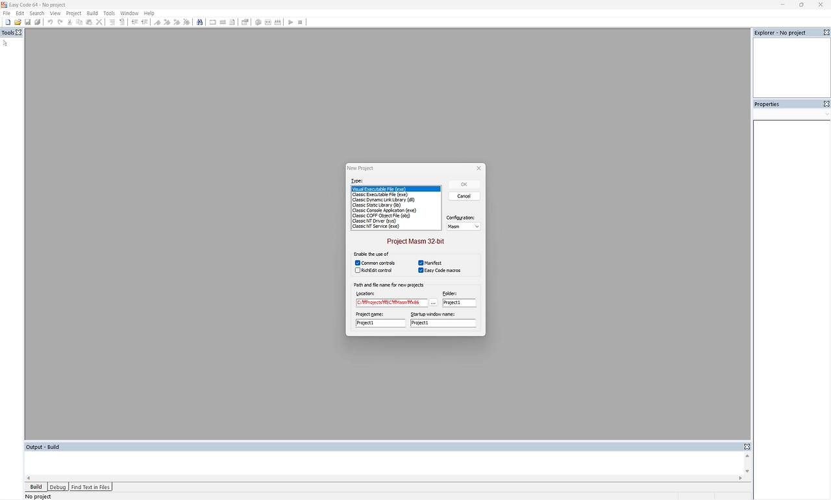Select Classic NT Driver (sys) type
The image size is (831, 500).
pos(396,221)
